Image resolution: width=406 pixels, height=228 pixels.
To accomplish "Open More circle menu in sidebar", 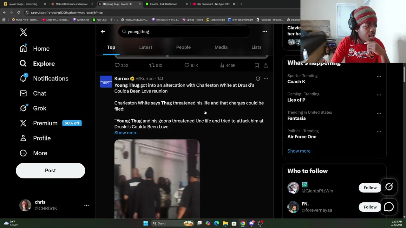I will click(33, 153).
